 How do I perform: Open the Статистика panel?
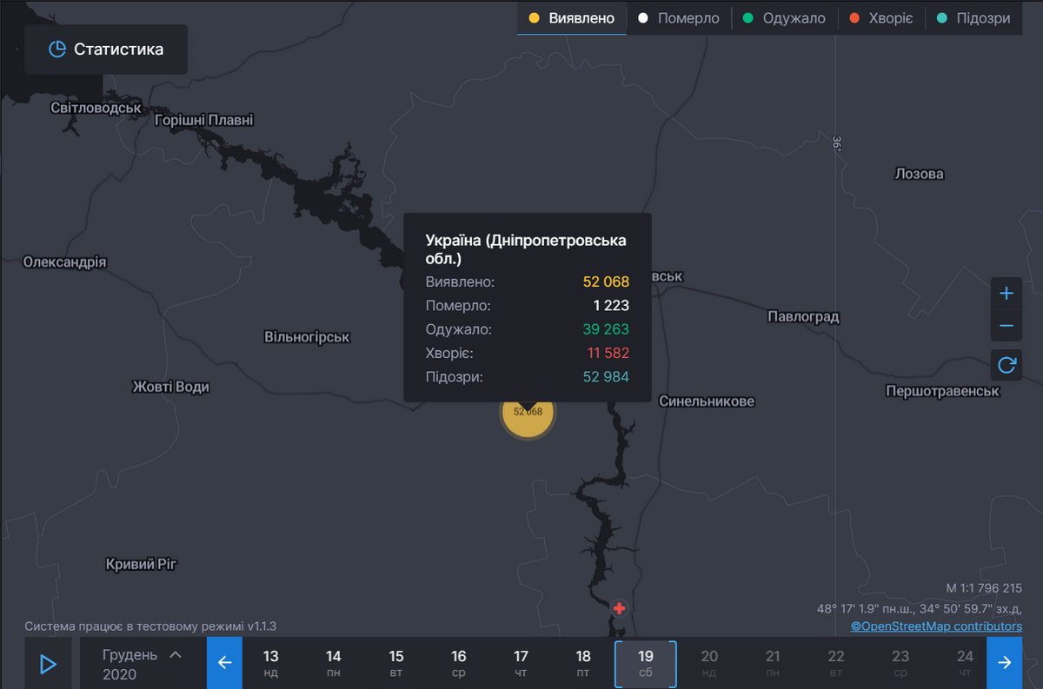106,50
